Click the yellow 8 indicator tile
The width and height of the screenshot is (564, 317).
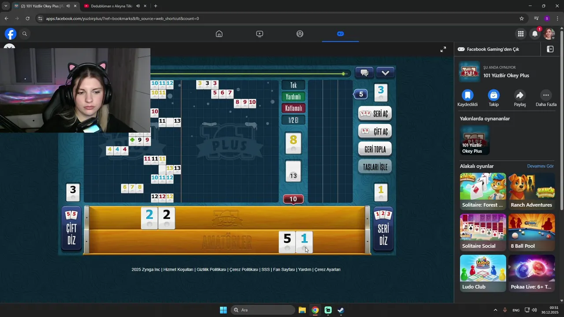(x=293, y=143)
